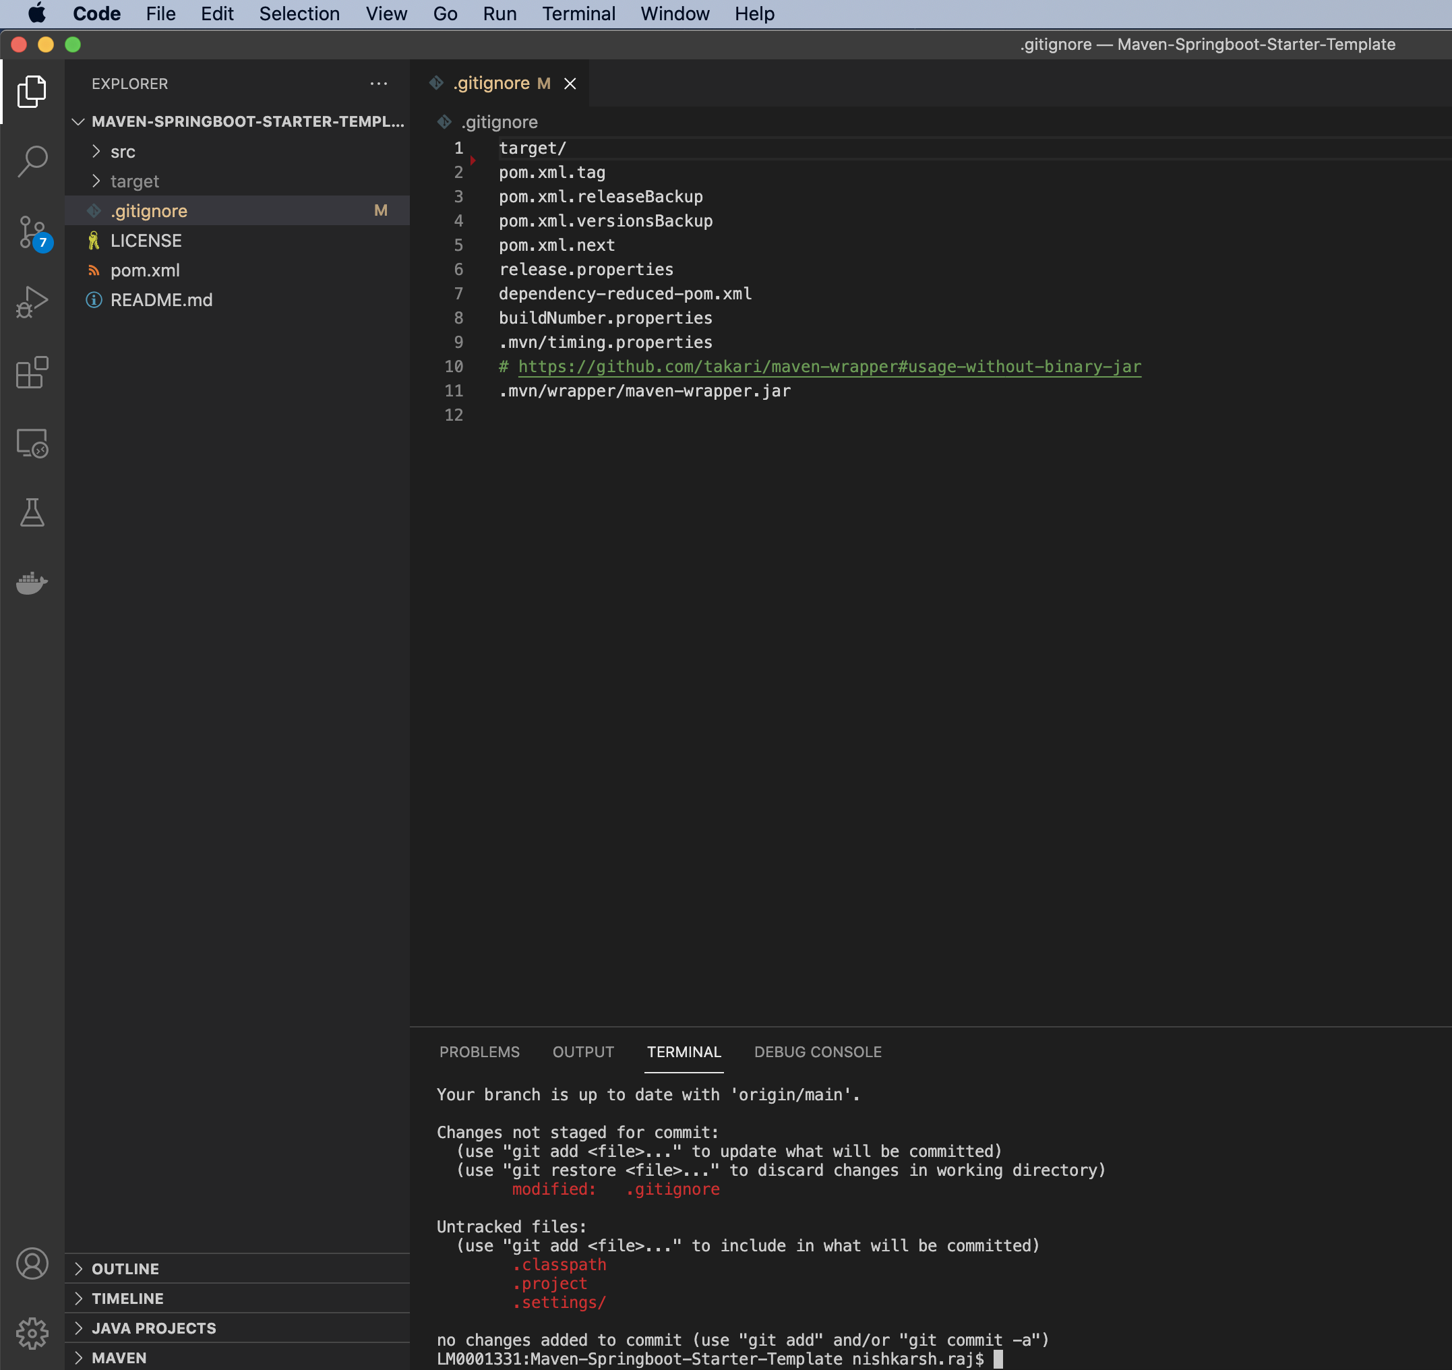Click the Explorer files icon in activity bar
The height and width of the screenshot is (1370, 1452).
pyautogui.click(x=32, y=90)
